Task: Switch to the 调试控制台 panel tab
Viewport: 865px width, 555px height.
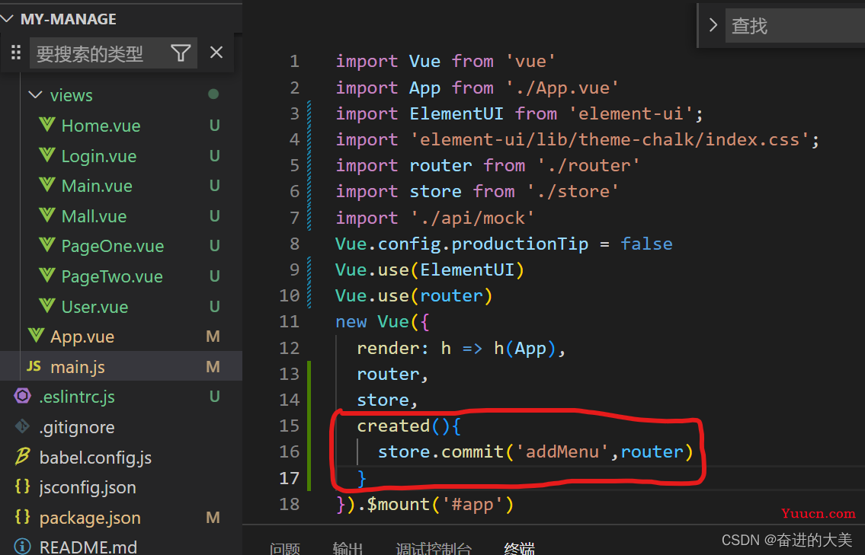Action: click(434, 548)
